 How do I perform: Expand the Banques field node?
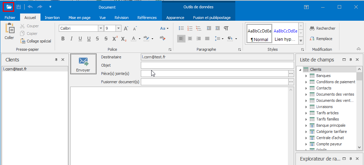coord(306,76)
